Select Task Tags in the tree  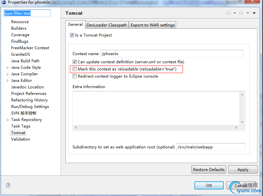[x=21, y=126]
